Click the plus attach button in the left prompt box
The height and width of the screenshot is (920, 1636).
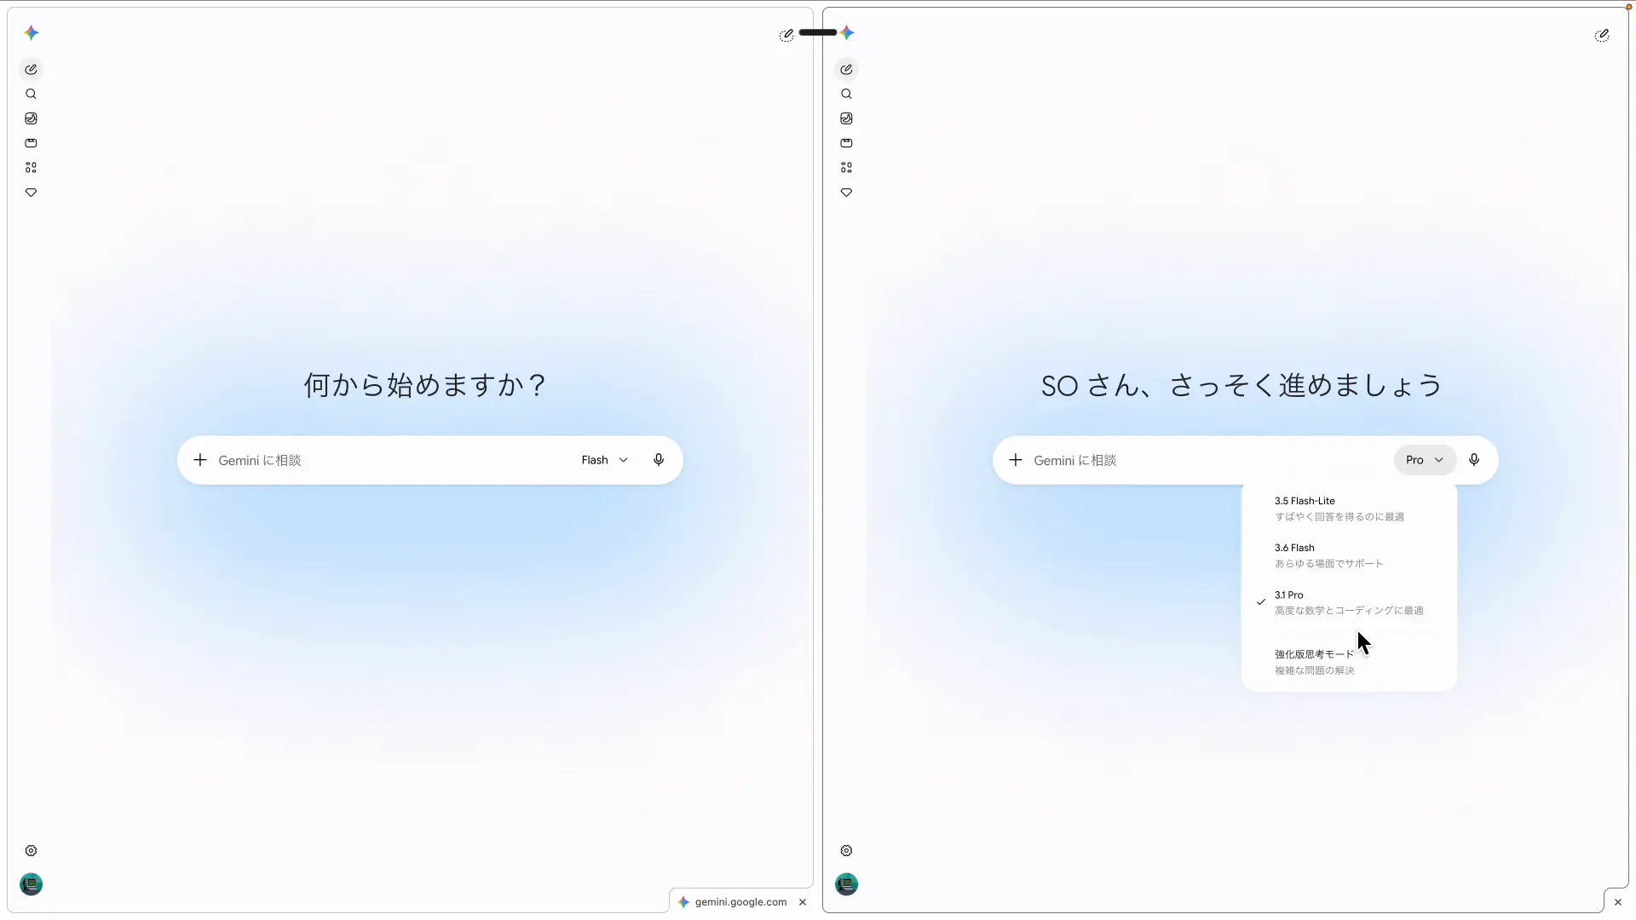(x=200, y=460)
